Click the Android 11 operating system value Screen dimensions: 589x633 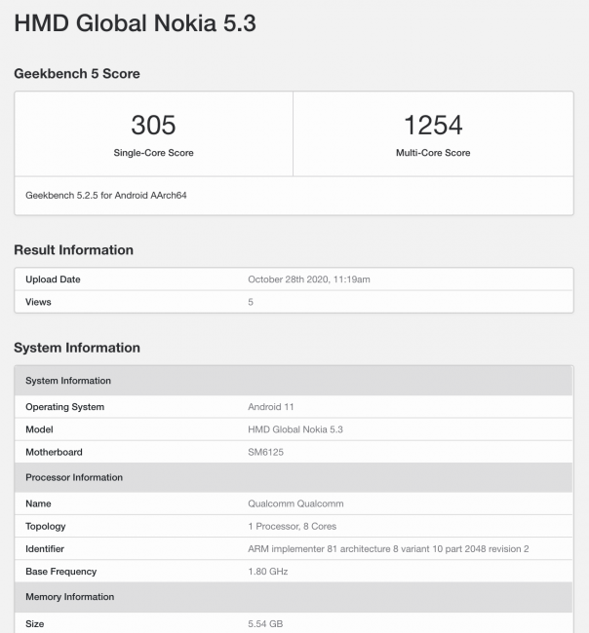pyautogui.click(x=271, y=407)
